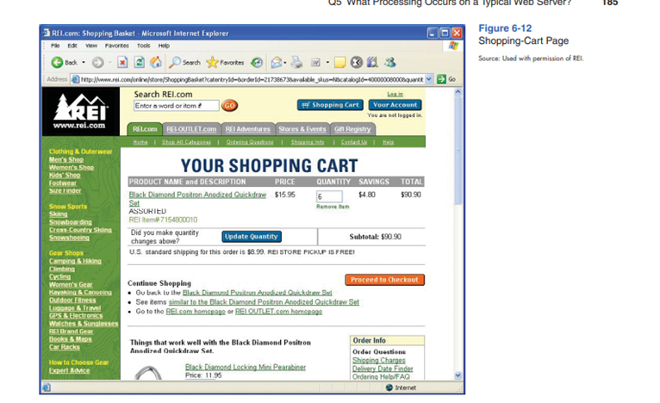Open the Mail button dropdown arrow
The width and height of the screenshot is (660, 403).
tap(285, 63)
